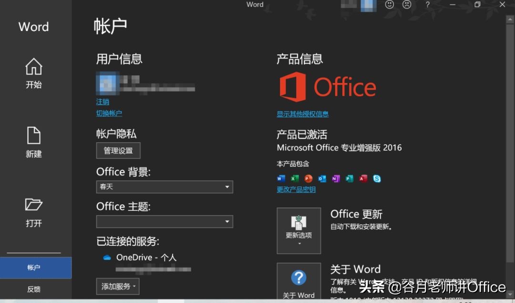Viewport: 515px width, 303px height.
Task: Open the Office 背景 dropdown showing 春天
Action: [165, 187]
